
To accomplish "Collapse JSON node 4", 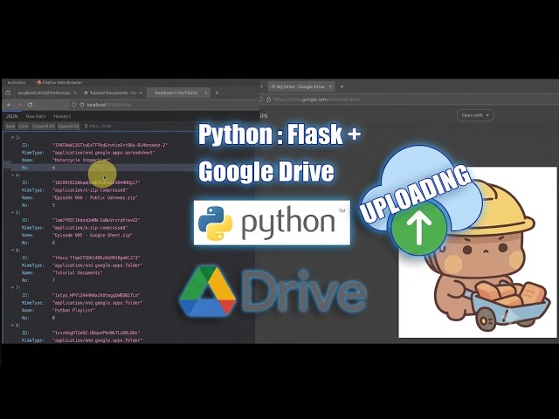I will coord(12,175).
